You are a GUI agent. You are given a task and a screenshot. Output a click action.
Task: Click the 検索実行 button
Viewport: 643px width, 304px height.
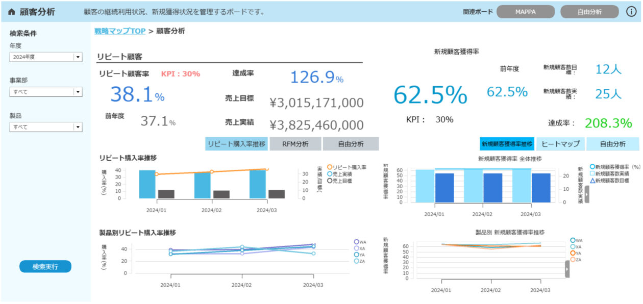(x=45, y=266)
